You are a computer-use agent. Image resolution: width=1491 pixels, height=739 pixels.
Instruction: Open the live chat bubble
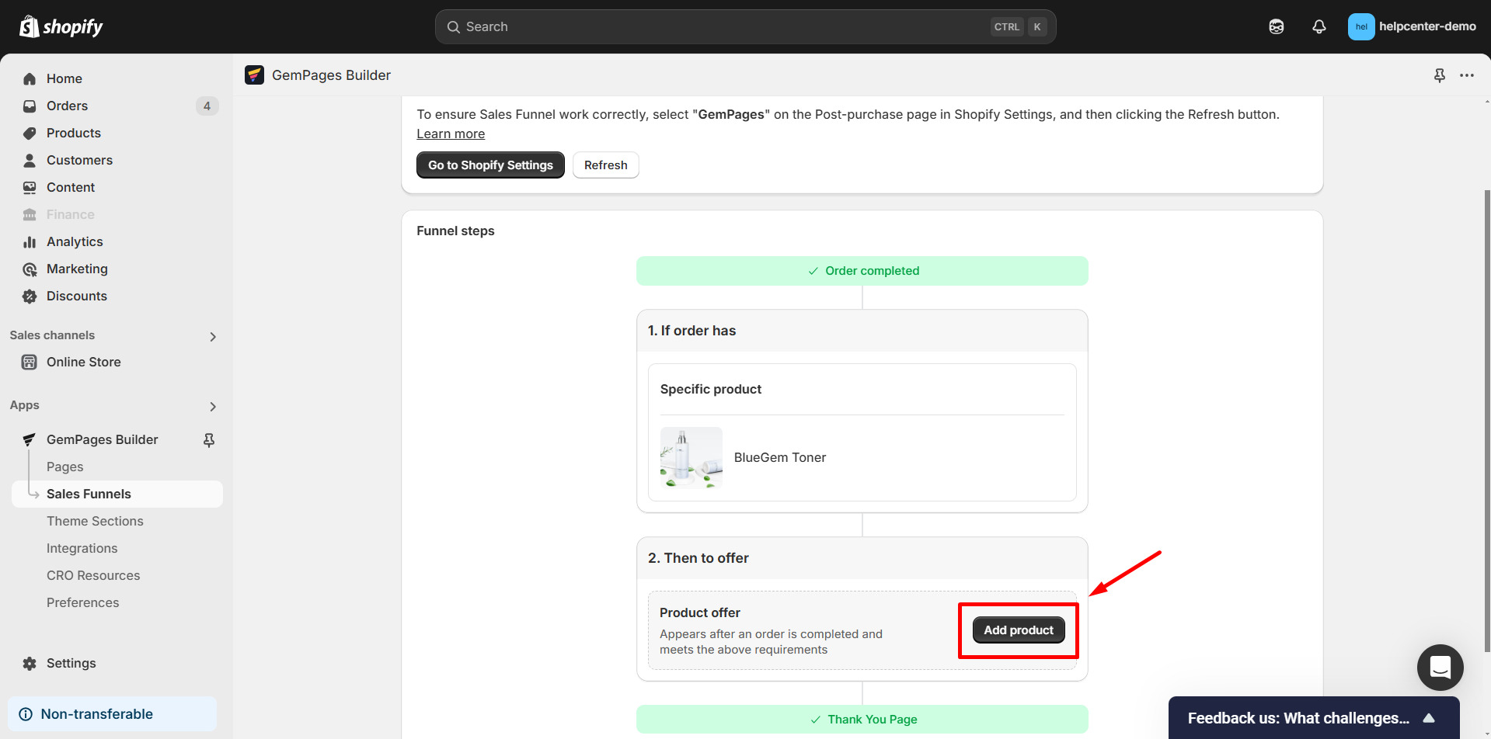click(1440, 668)
